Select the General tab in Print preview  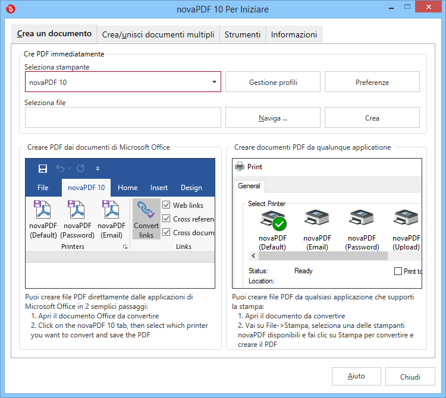click(249, 186)
